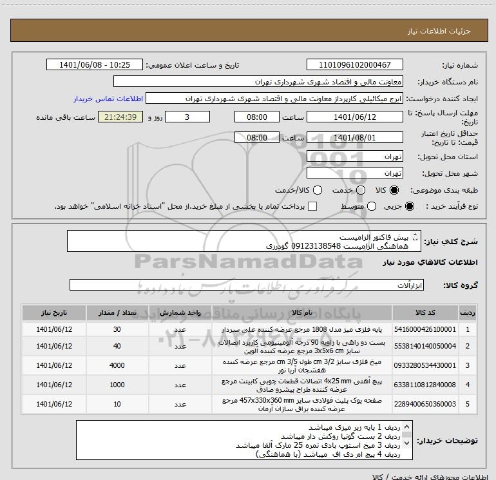The height and width of the screenshot is (480, 496).
Task: Click the item name میخ فلزی سایز 3/2 cm
Action: click(x=301, y=366)
